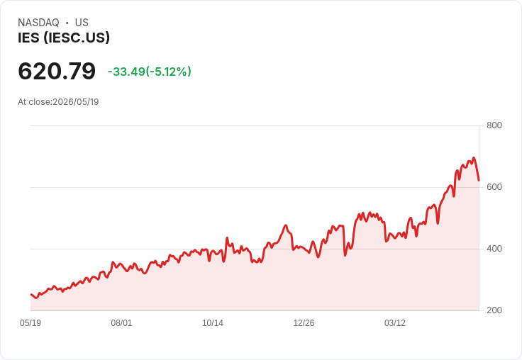Select the 600 y-axis label
This screenshot has width=522, height=360.
(x=494, y=187)
